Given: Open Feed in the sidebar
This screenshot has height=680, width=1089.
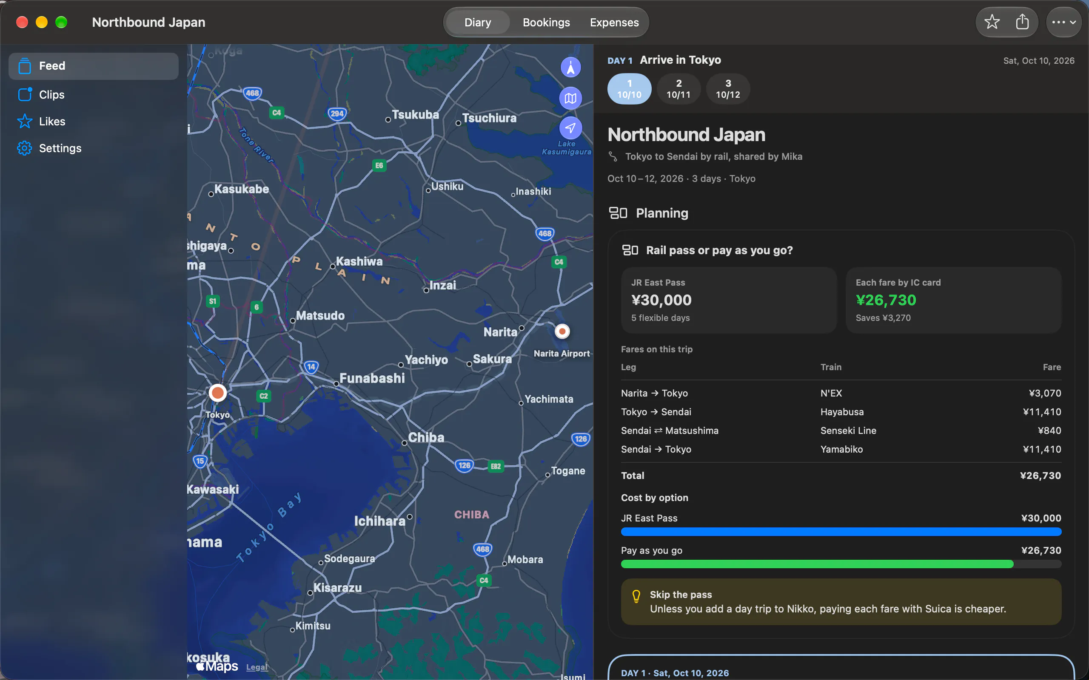Looking at the screenshot, I should point(94,66).
